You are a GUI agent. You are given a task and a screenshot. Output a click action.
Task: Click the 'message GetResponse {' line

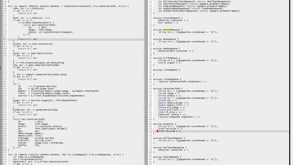(x=166, y=49)
